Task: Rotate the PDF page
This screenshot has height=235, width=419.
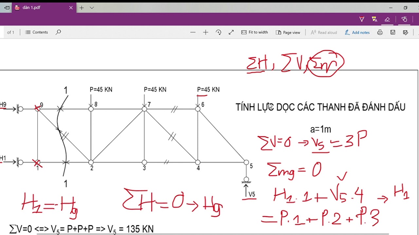Action: click(218, 32)
